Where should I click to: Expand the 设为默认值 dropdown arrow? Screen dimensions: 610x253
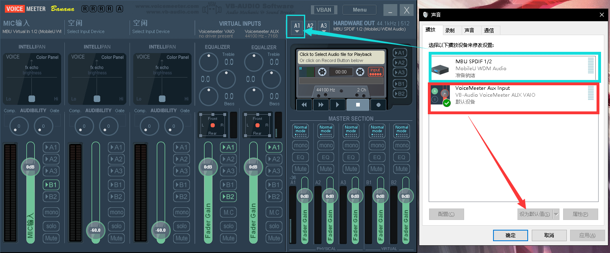coord(556,214)
